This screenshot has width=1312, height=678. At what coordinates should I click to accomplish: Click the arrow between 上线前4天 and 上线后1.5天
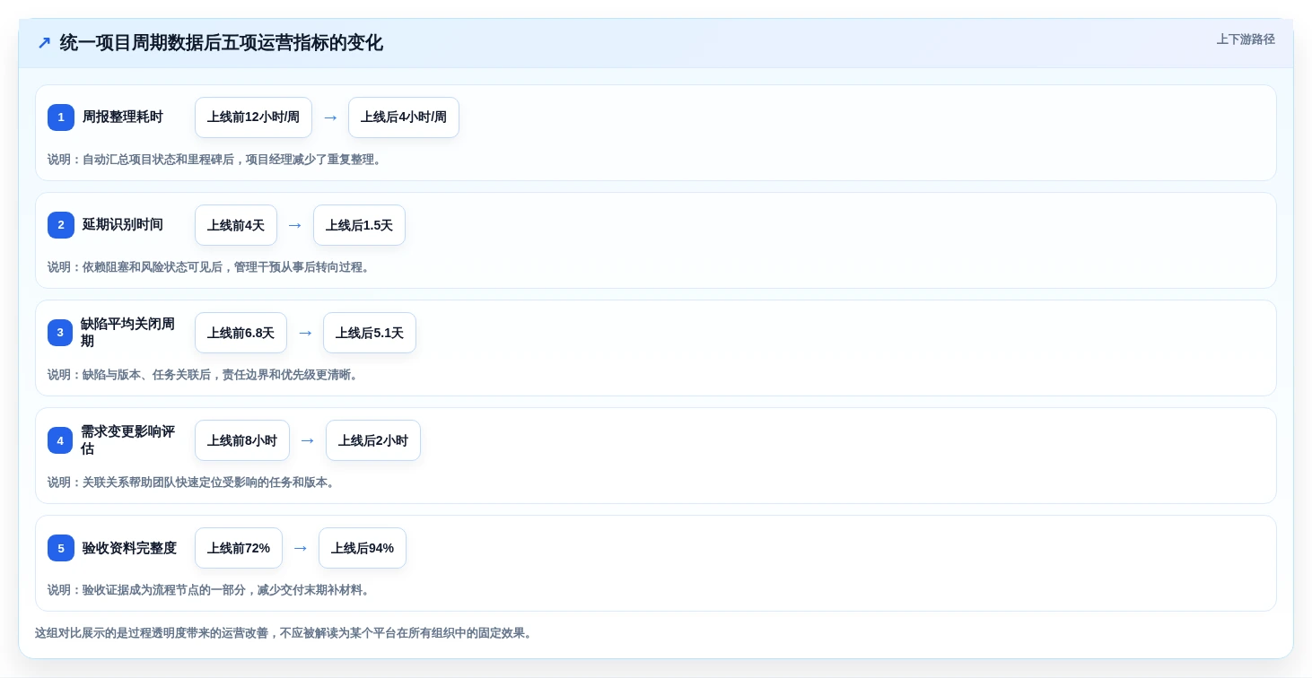295,225
